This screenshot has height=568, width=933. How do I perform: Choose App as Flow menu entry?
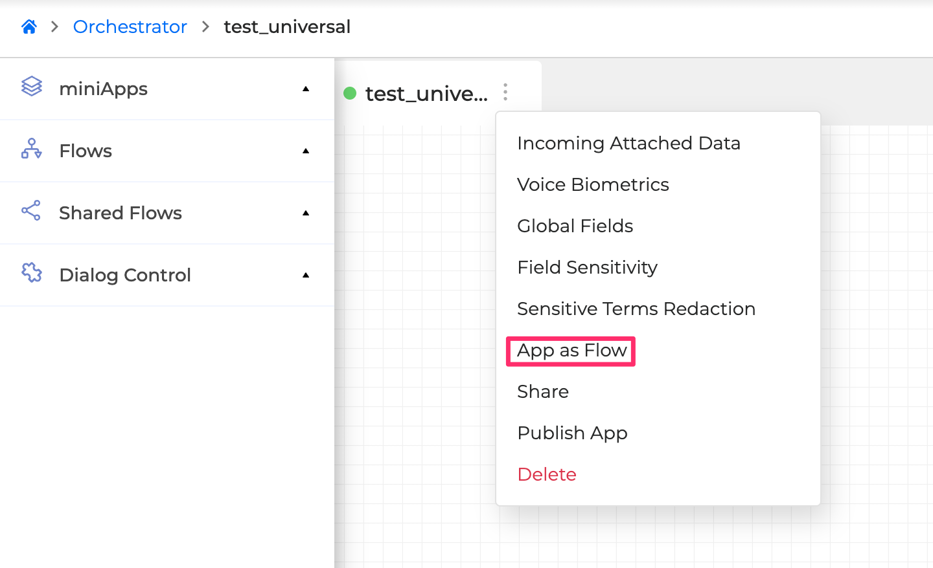(x=571, y=351)
